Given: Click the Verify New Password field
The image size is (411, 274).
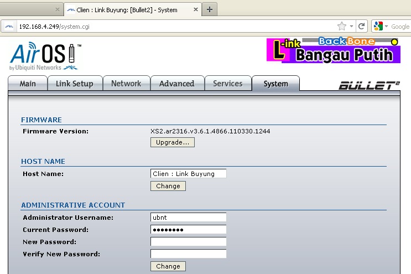Looking at the screenshot, I should [189, 254].
